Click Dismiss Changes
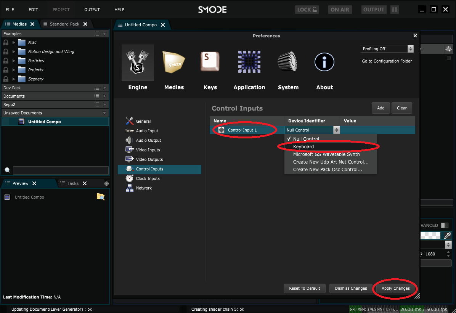The image size is (456, 313). click(351, 288)
